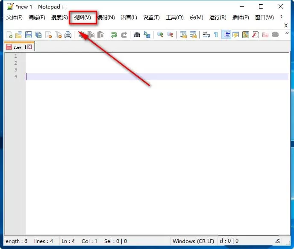Viewport: 294px width, 249px height.
Task: Click the Print icon
Action: pos(68,35)
